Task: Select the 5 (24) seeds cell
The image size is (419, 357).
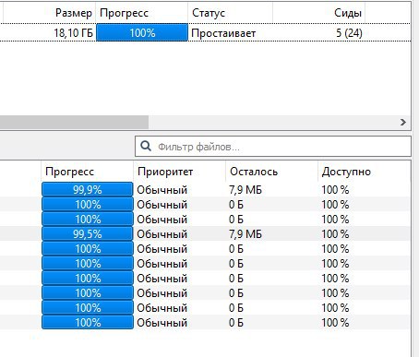Action: pyautogui.click(x=349, y=33)
